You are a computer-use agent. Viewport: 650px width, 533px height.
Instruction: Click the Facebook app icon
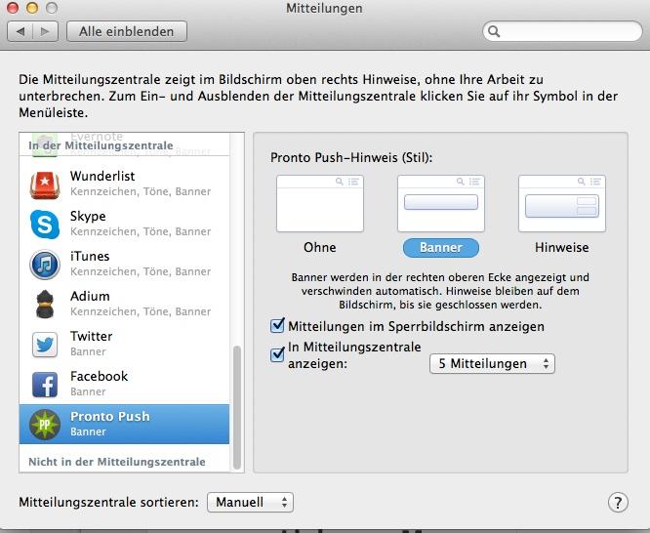(45, 384)
